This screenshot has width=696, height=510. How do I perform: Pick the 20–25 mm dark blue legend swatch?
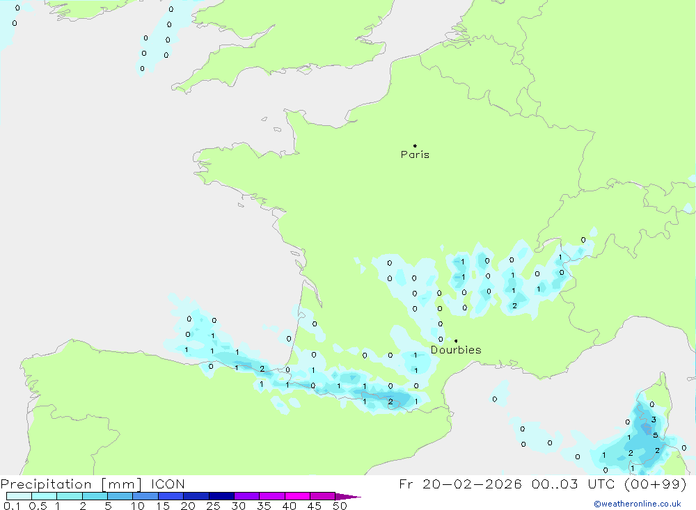[196, 496]
